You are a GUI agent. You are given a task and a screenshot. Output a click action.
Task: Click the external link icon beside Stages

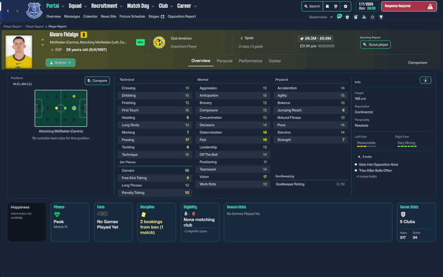(162, 17)
